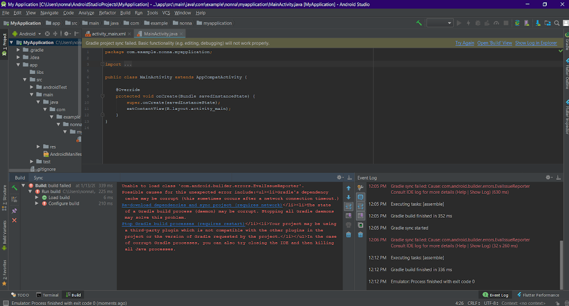569x306 pixels.
Task: Select the AndroidManifest file in project tree
Action: (65, 154)
